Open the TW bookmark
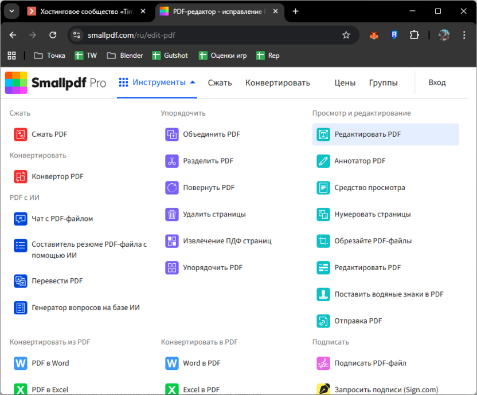This screenshot has height=395, width=477. (86, 56)
